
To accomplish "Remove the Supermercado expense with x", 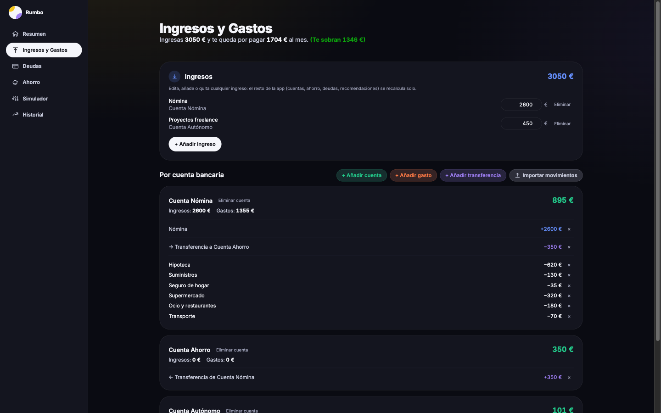I will click(x=569, y=296).
